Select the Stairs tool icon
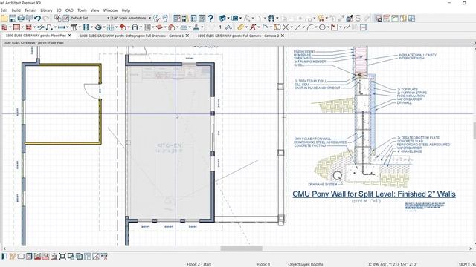476x267 pixels. coord(98,27)
